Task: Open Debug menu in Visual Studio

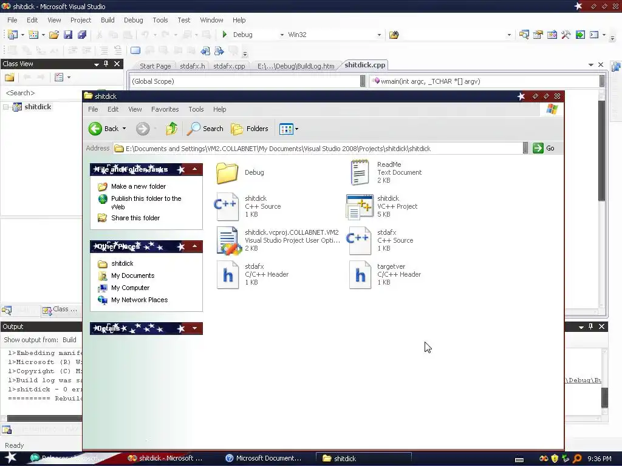Action: pos(133,20)
